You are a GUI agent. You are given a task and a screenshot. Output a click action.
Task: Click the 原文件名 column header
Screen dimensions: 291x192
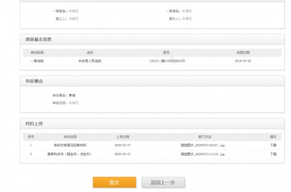(205, 137)
